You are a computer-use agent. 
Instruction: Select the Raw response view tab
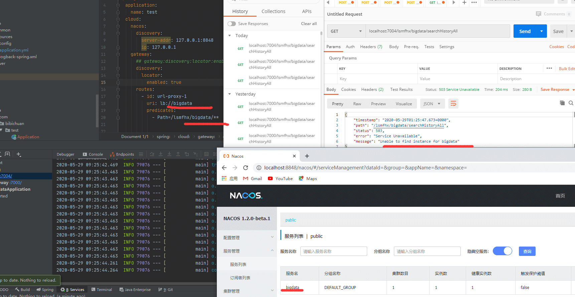tap(357, 104)
